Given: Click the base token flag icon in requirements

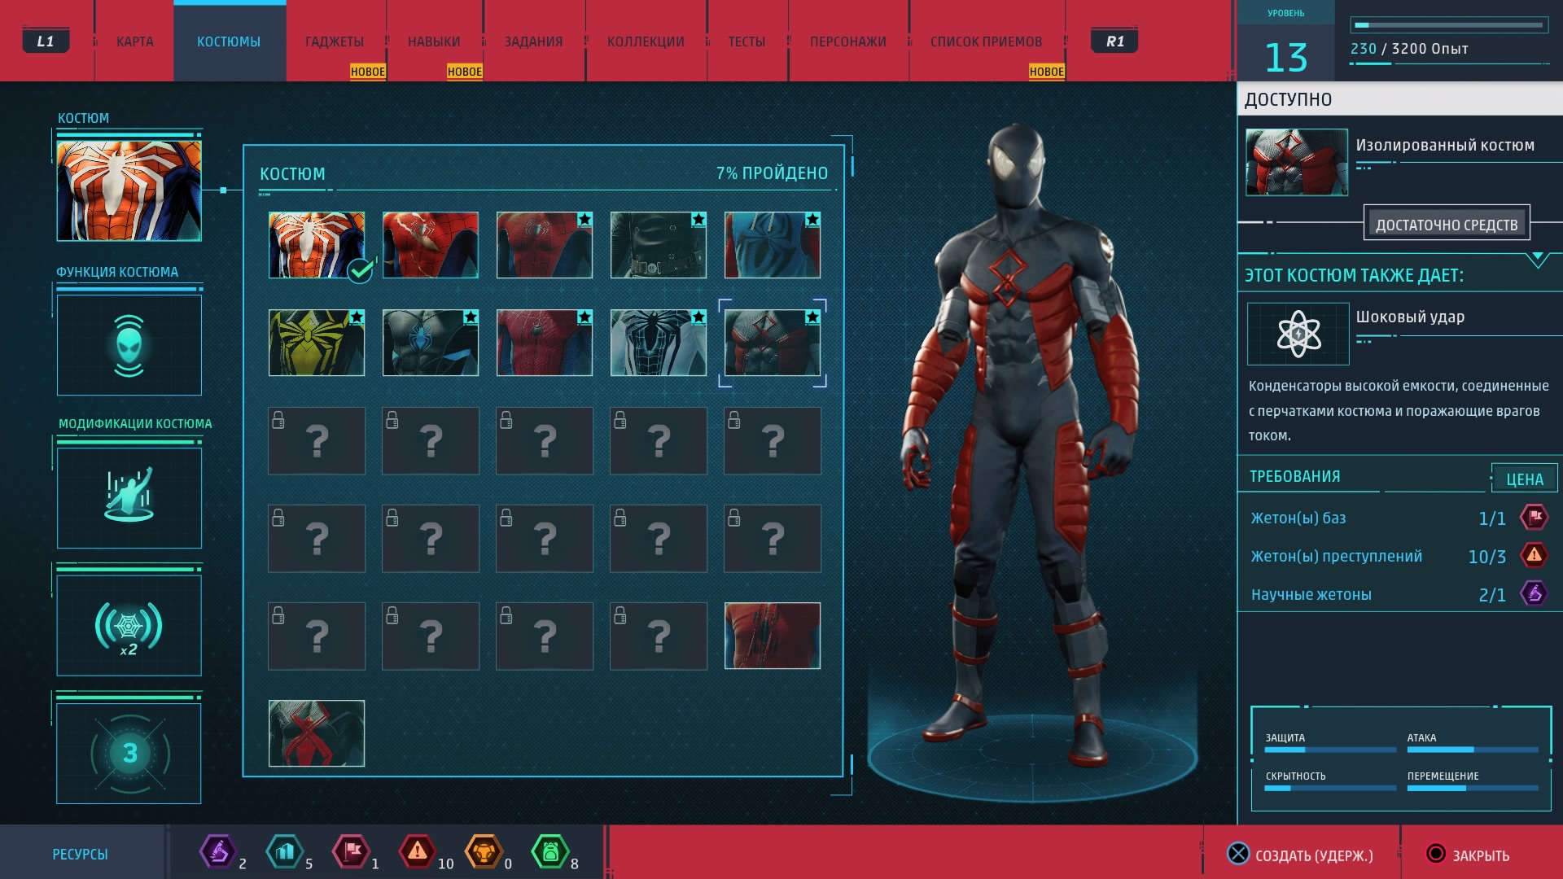Looking at the screenshot, I should (x=1535, y=517).
